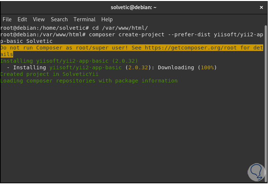Open the View menu
268x184 pixels.
[39, 19]
